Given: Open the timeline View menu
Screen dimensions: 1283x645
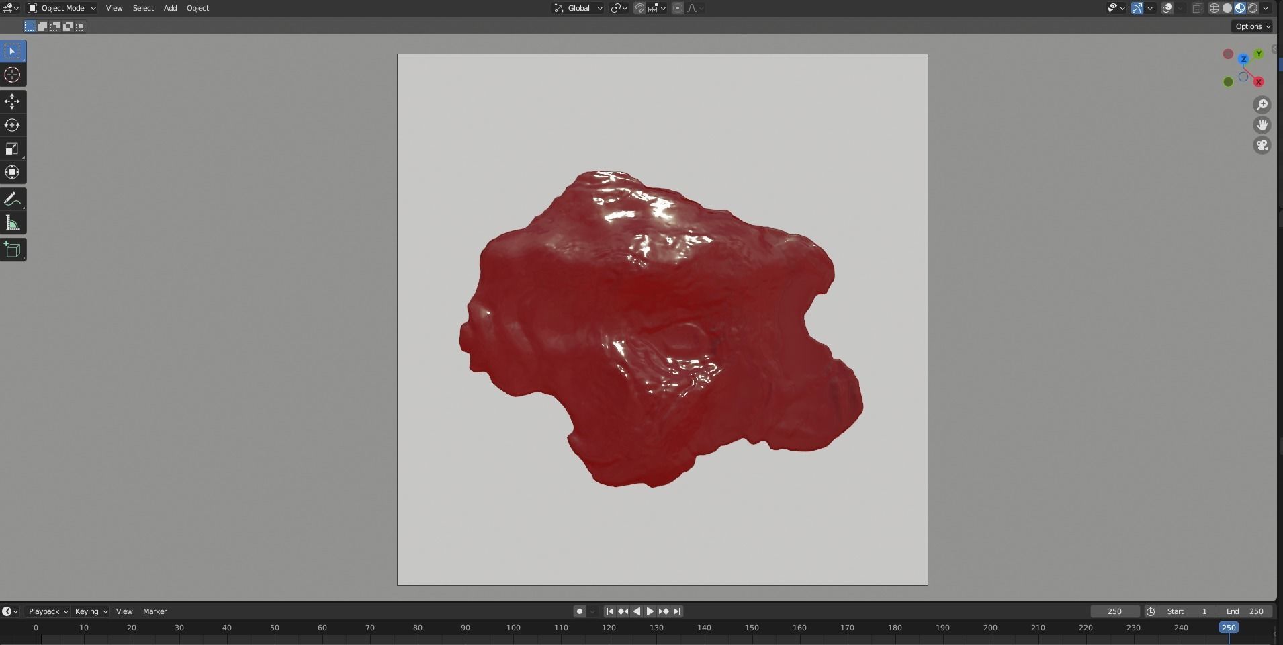Looking at the screenshot, I should [x=124, y=611].
